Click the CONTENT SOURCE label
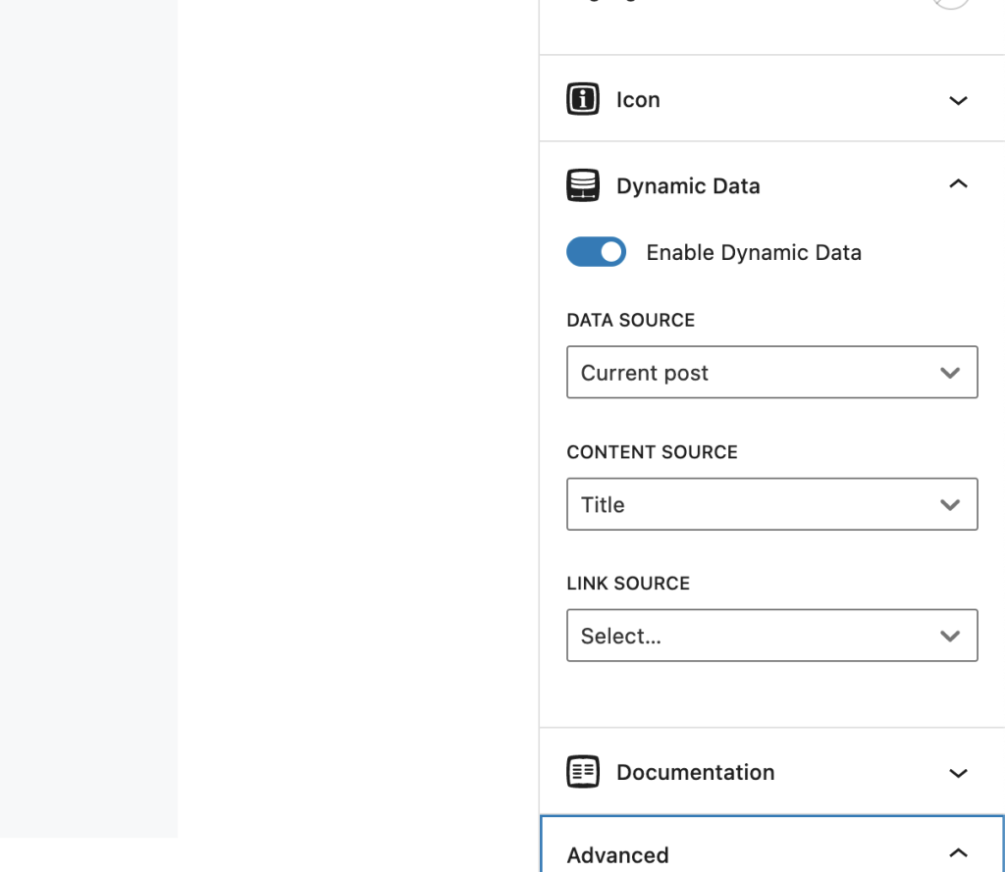The height and width of the screenshot is (872, 1005). click(652, 452)
